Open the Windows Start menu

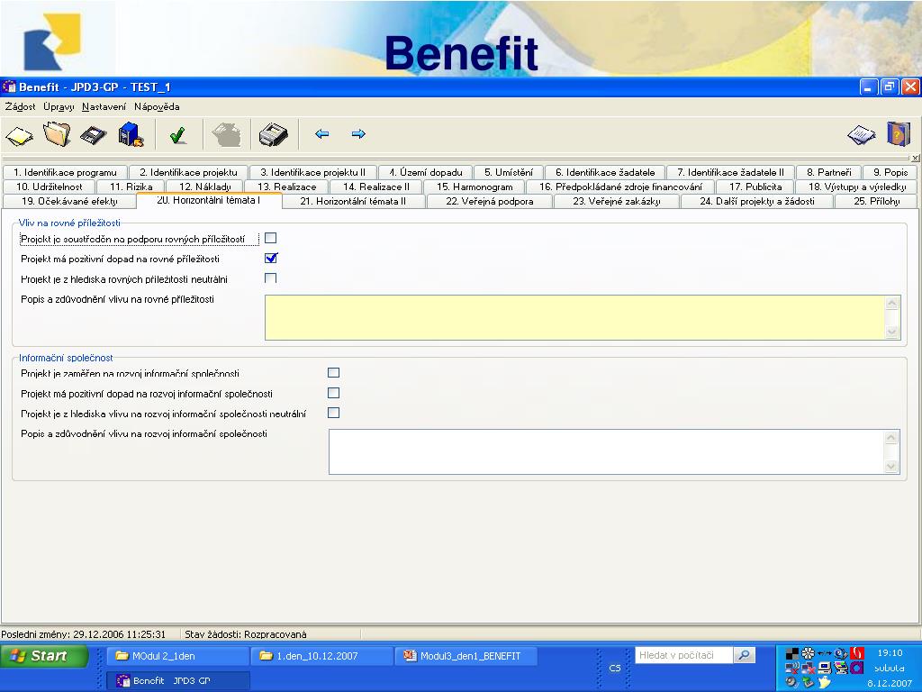click(44, 656)
